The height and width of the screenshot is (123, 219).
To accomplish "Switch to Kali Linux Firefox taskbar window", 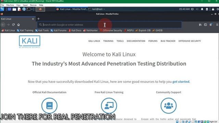I will tap(72, 9).
